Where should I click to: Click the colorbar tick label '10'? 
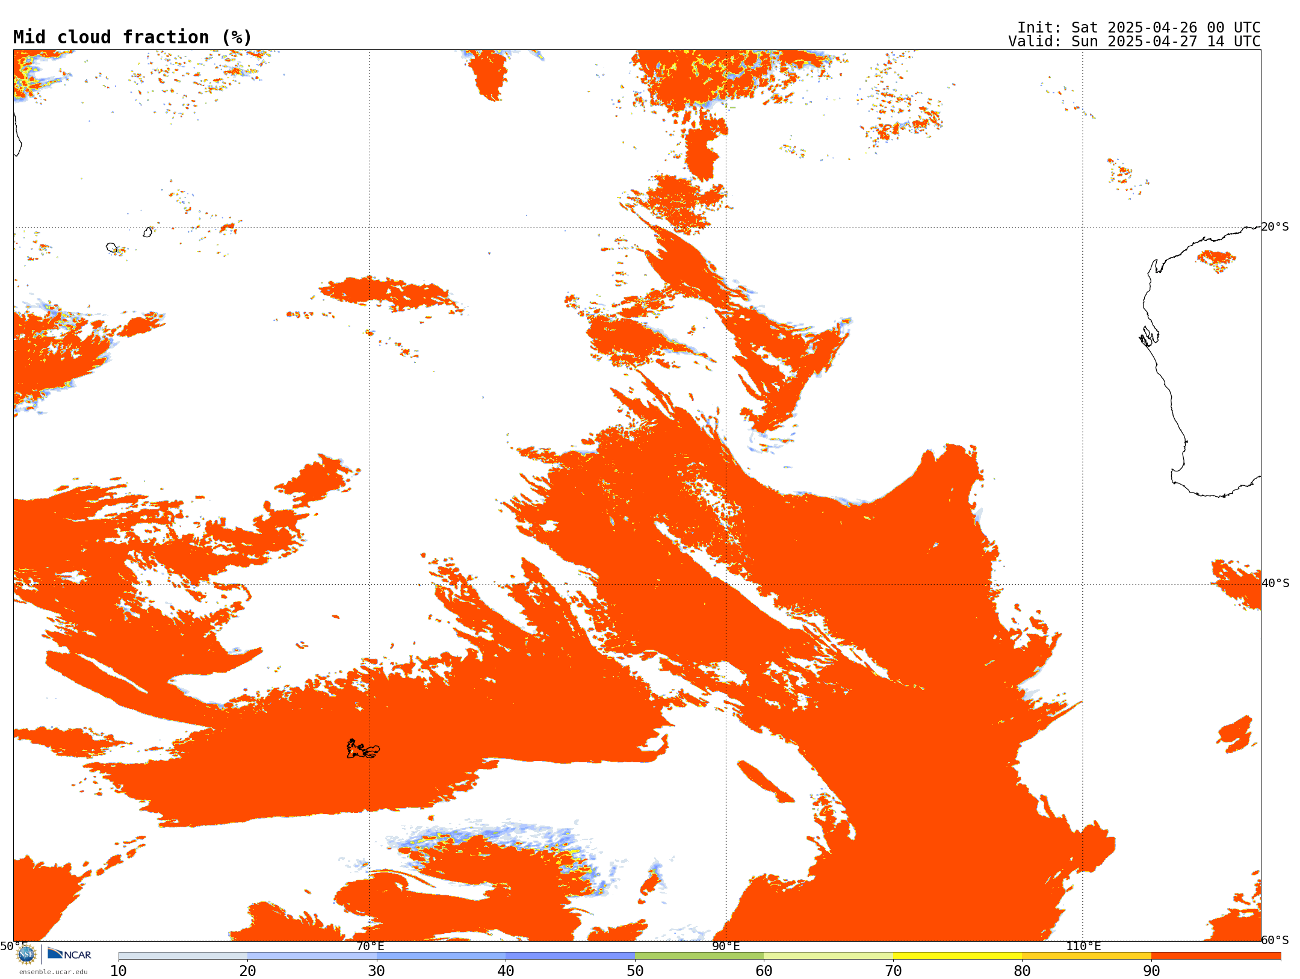click(x=119, y=971)
